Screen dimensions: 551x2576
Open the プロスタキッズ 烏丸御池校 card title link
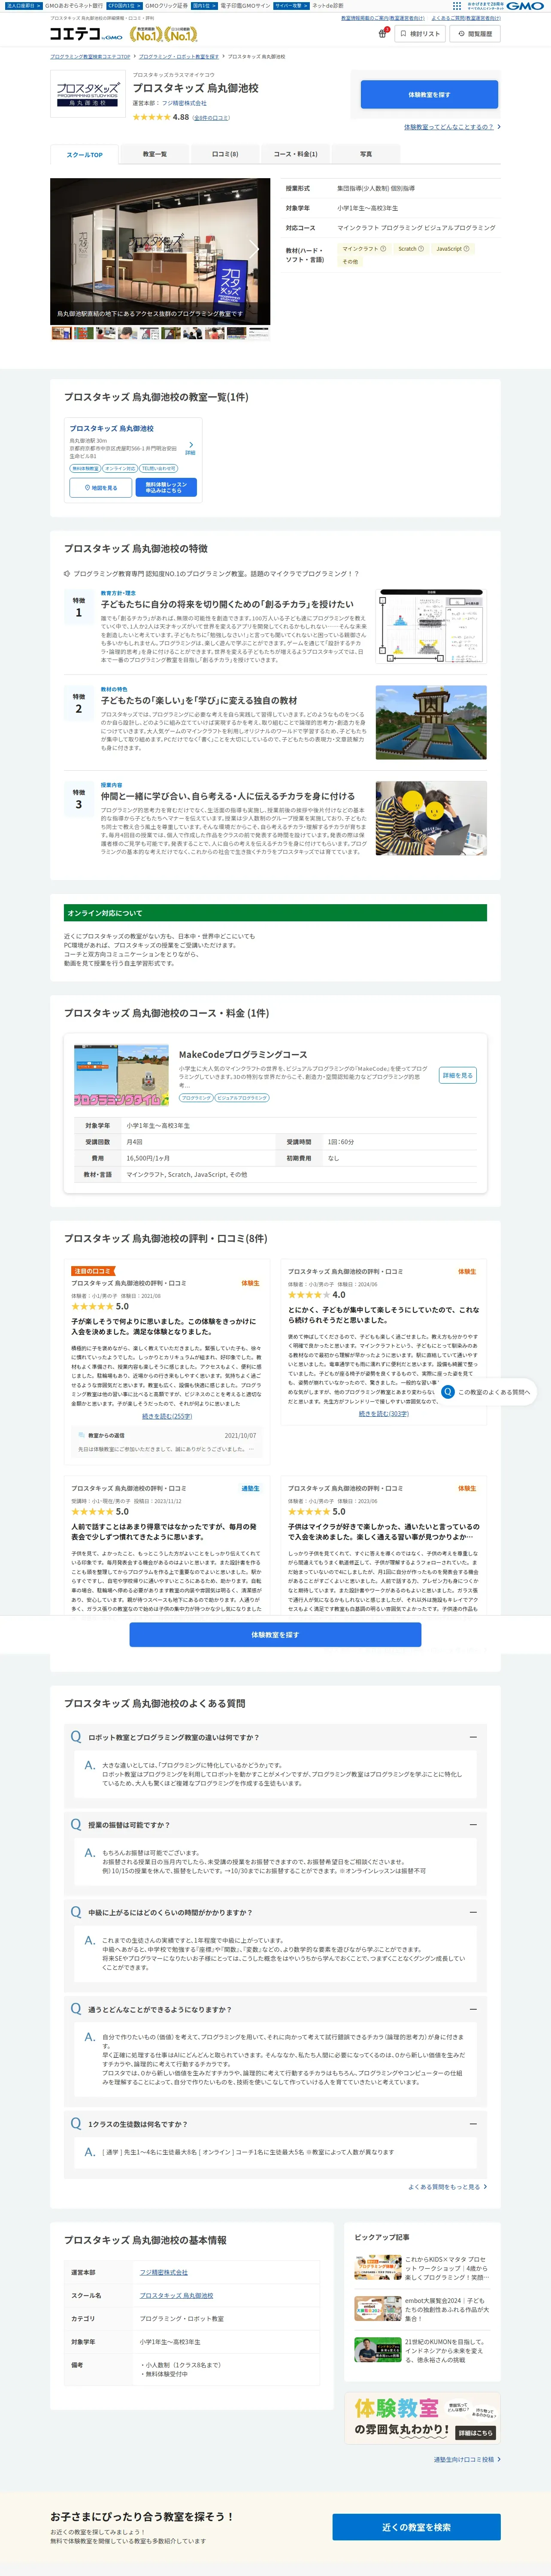(111, 428)
